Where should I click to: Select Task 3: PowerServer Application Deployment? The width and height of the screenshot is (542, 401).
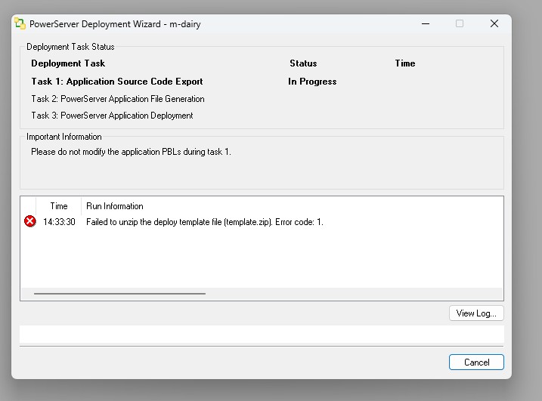click(x=112, y=116)
